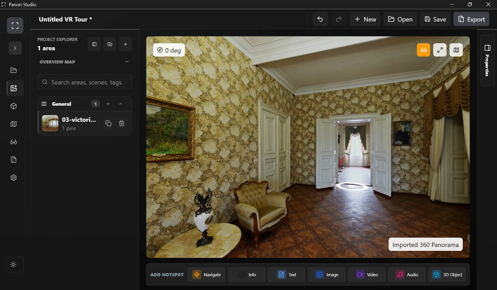Open the 3D cube icon in sidebar
Image resolution: width=497 pixels, height=290 pixels.
pos(14,106)
